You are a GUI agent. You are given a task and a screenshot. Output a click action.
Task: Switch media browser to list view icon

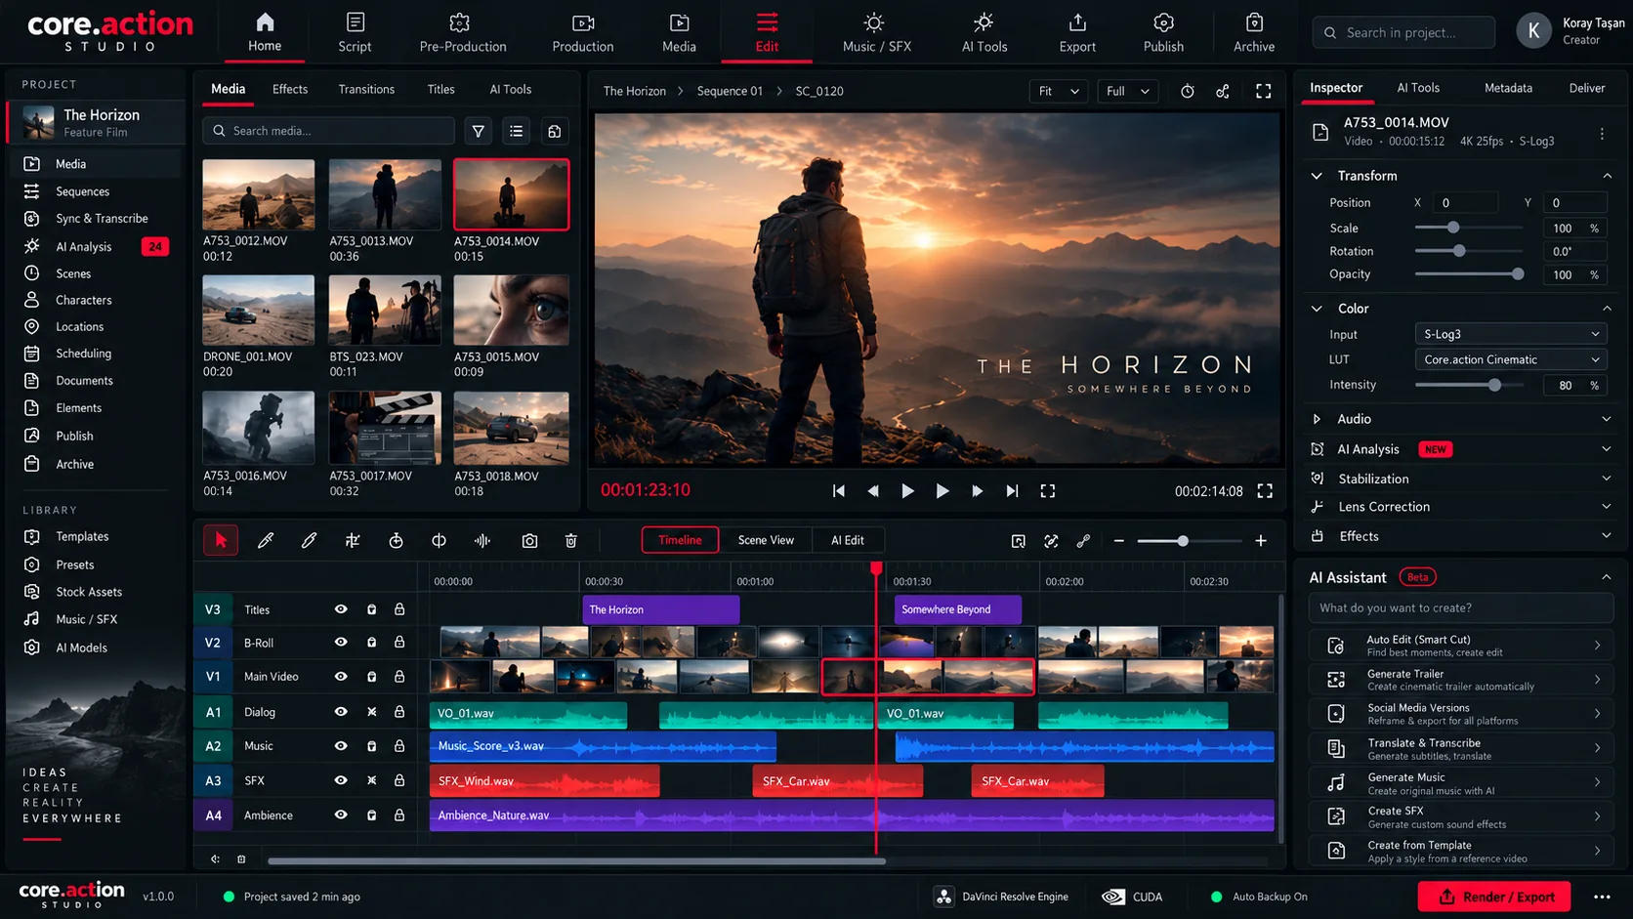click(x=517, y=131)
